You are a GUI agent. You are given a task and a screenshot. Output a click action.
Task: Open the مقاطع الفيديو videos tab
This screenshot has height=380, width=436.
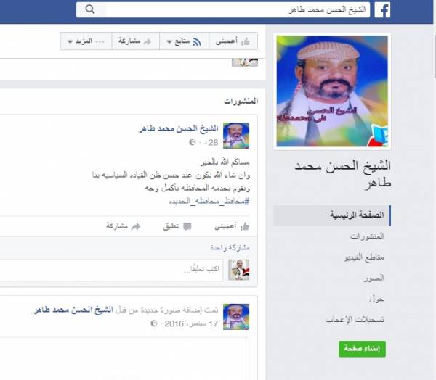tap(364, 257)
